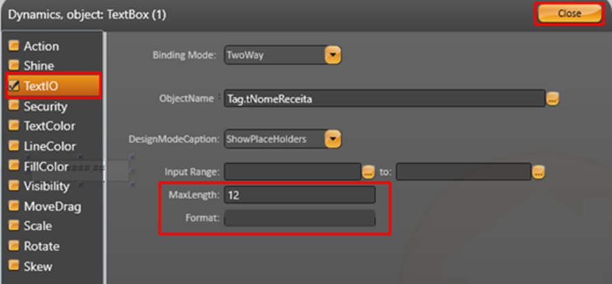Toggle the Security checkbox icon
Image resolution: width=612 pixels, height=284 pixels.
pos(13,106)
